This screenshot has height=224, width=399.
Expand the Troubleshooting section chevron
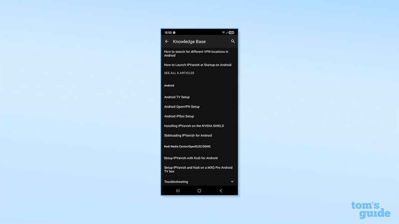(232, 182)
